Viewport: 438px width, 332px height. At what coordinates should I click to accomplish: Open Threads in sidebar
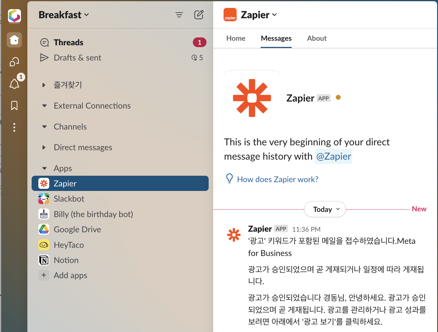click(x=120, y=42)
